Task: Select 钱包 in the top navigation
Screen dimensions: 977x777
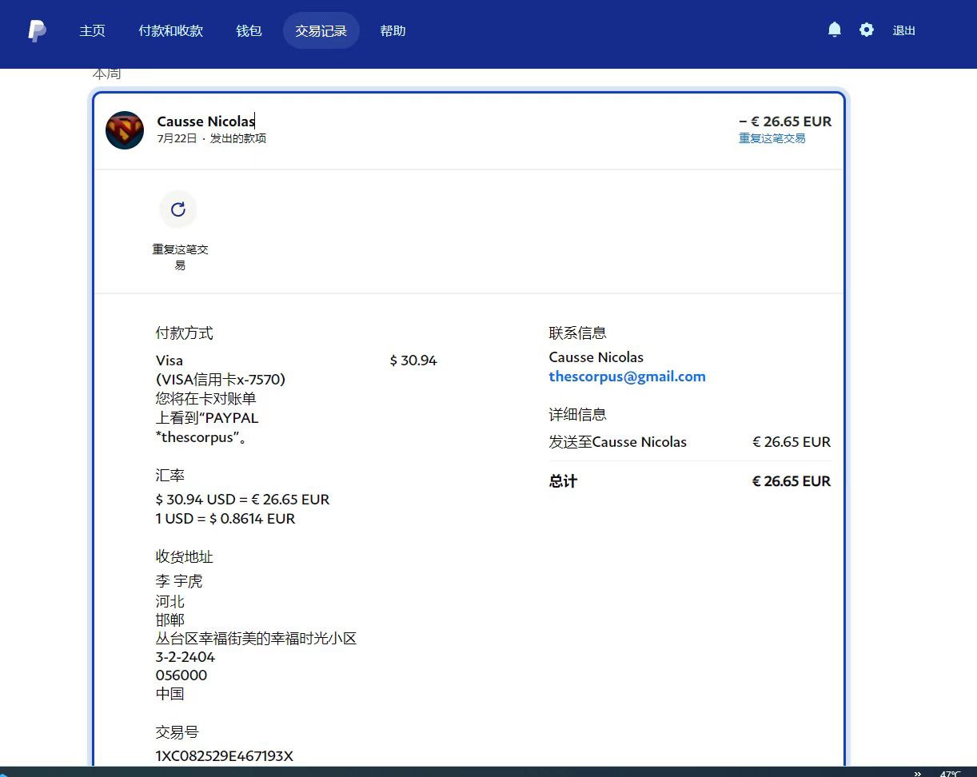Action: tap(249, 31)
